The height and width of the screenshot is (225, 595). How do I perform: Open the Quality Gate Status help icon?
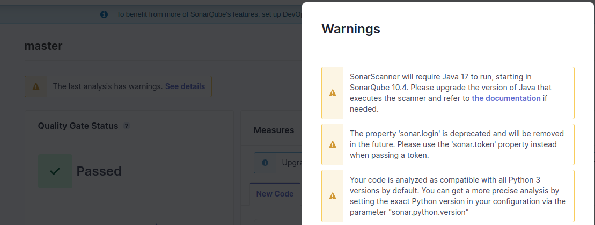(x=127, y=126)
